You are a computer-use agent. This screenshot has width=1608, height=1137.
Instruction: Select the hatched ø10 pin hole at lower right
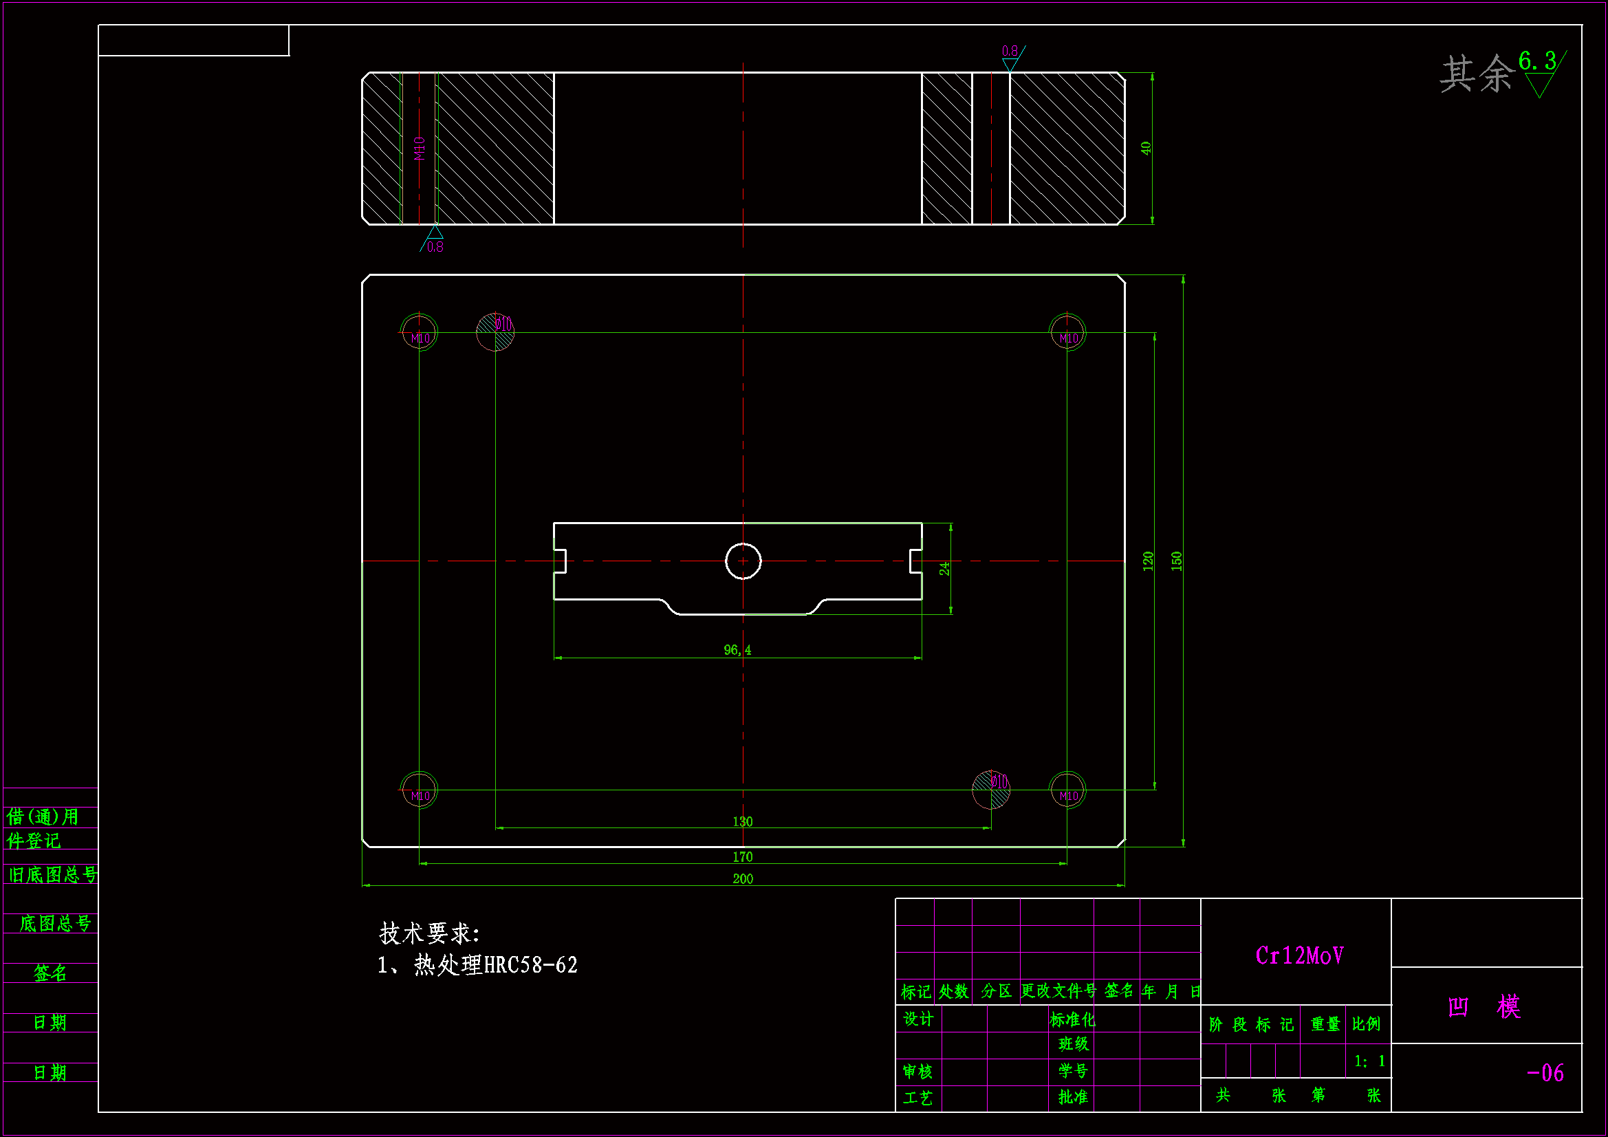click(991, 790)
